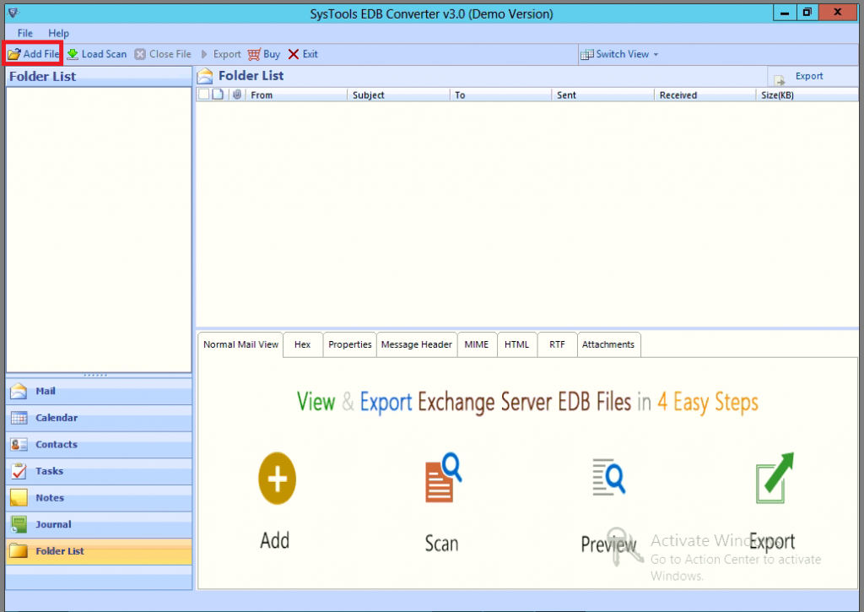Switch to the Hex tab
Image resolution: width=864 pixels, height=612 pixels.
(x=302, y=344)
